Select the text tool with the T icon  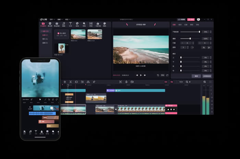71,24
